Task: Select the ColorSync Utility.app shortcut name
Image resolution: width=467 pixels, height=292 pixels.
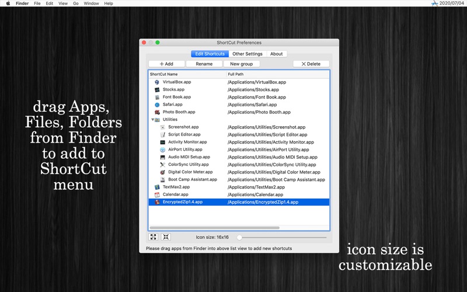Action: pyautogui.click(x=189, y=165)
